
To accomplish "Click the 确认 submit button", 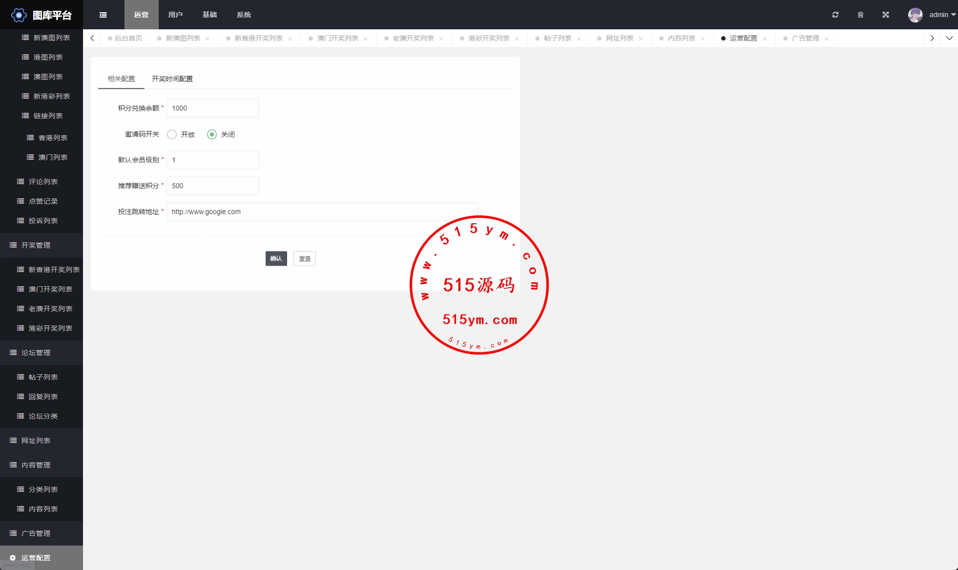I will coord(276,258).
